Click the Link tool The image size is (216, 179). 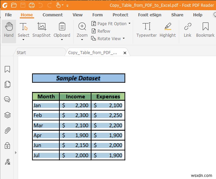[x=187, y=30]
